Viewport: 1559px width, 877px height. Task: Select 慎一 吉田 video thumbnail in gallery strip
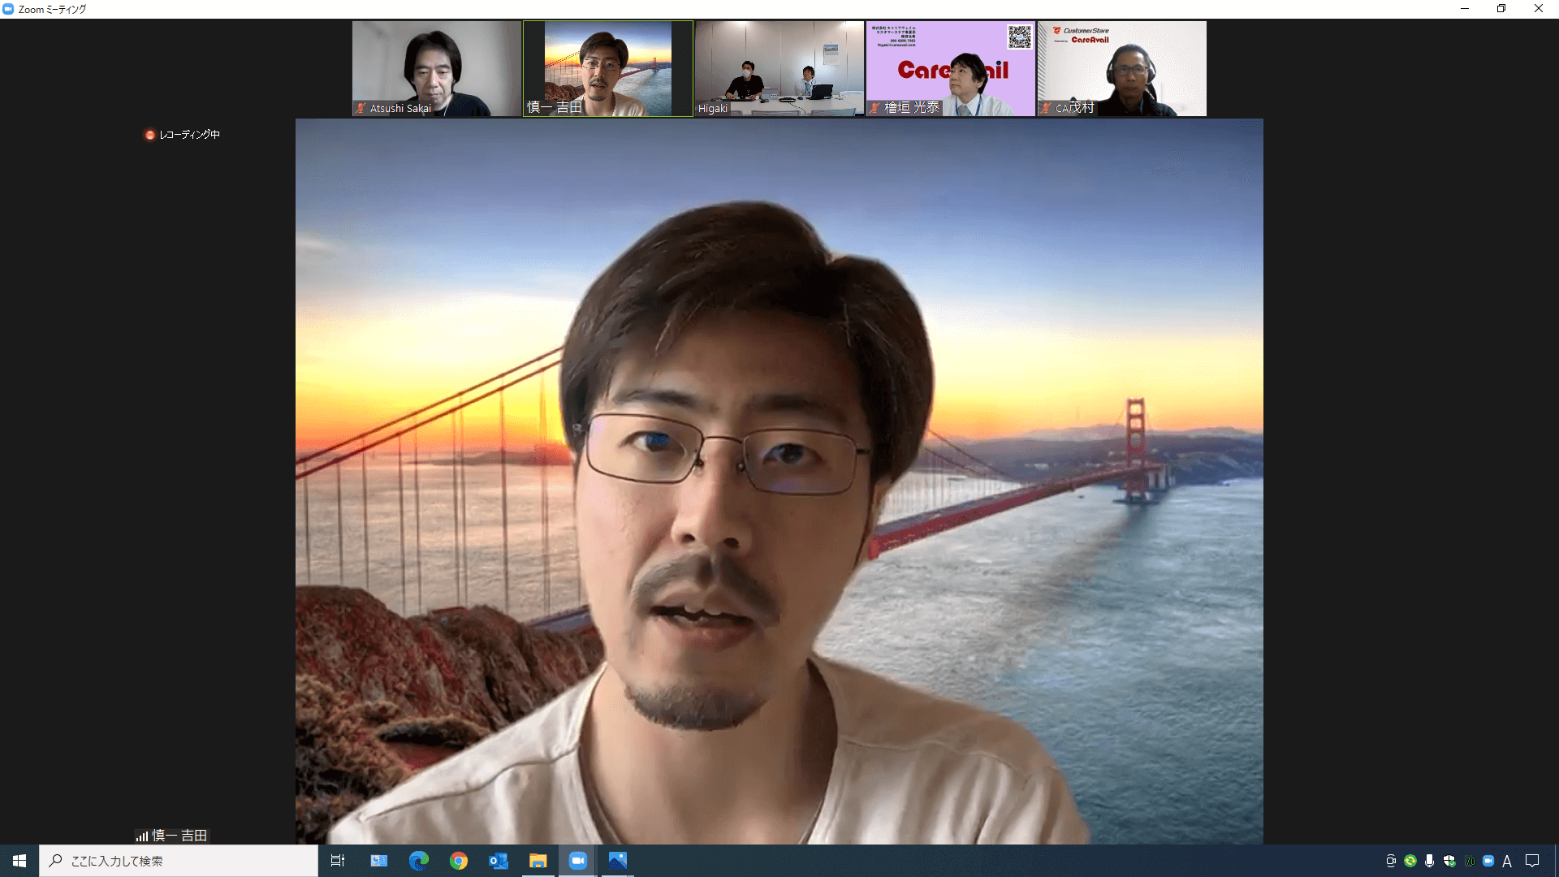(608, 68)
